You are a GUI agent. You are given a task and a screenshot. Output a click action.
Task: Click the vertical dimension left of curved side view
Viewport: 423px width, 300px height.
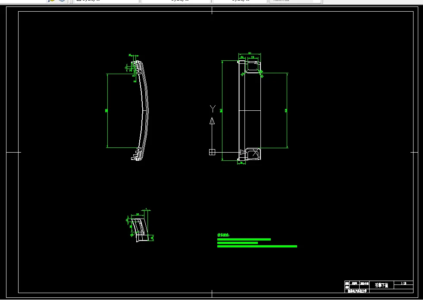click(x=107, y=111)
